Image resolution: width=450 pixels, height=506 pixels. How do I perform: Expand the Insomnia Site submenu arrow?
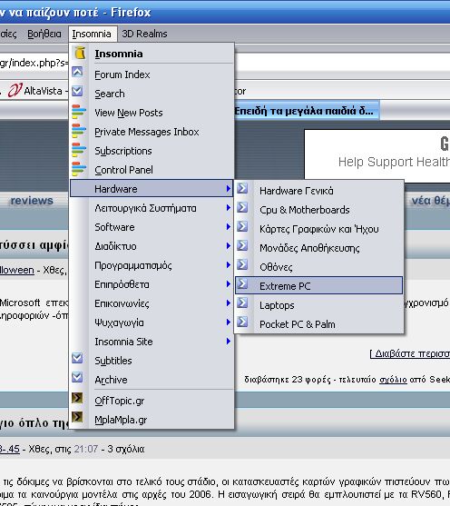pyautogui.click(x=229, y=341)
